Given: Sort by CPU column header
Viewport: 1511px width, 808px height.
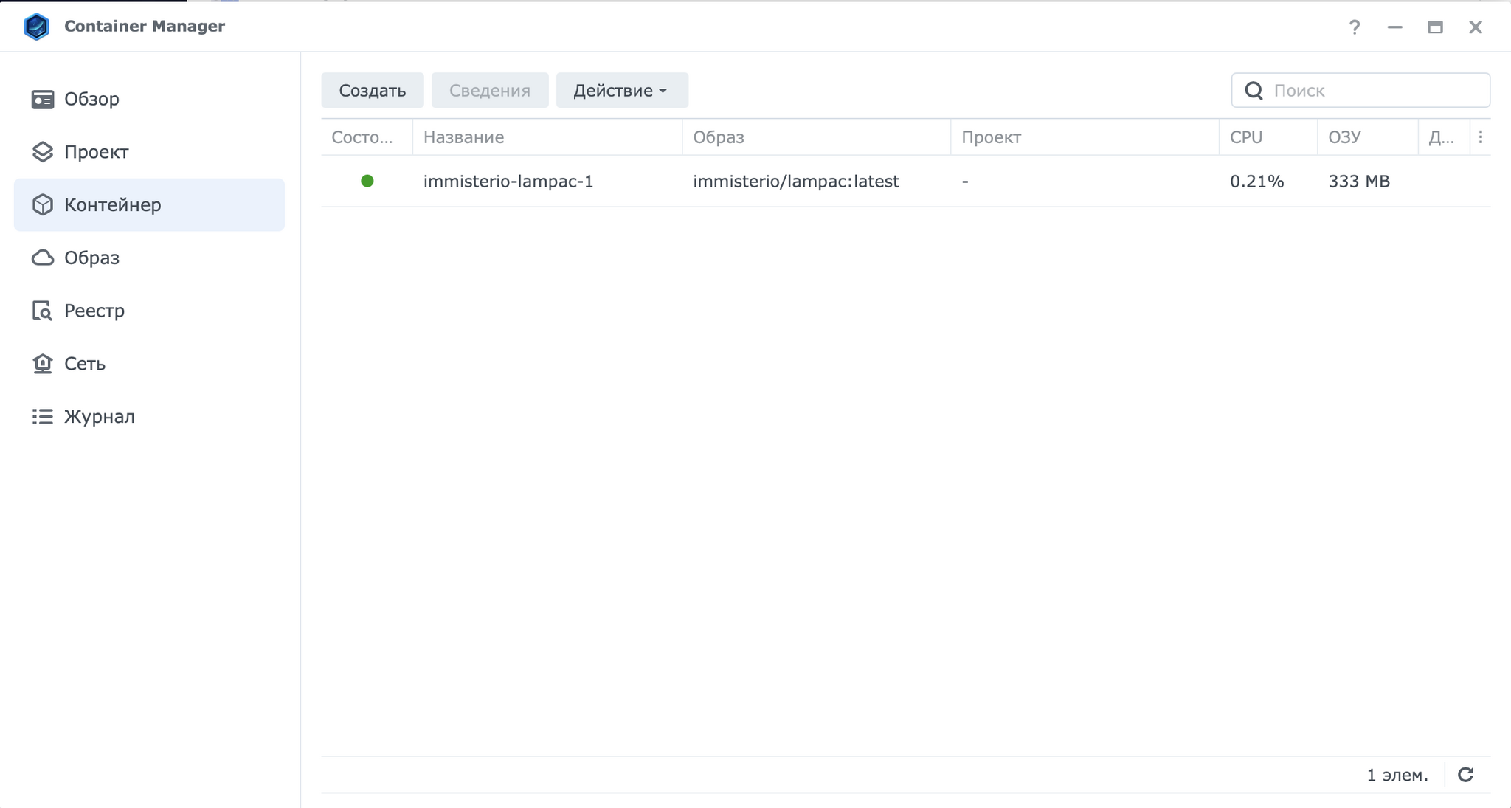Looking at the screenshot, I should coord(1246,137).
